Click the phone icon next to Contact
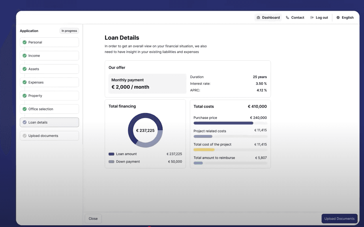364x227 pixels. [x=287, y=18]
